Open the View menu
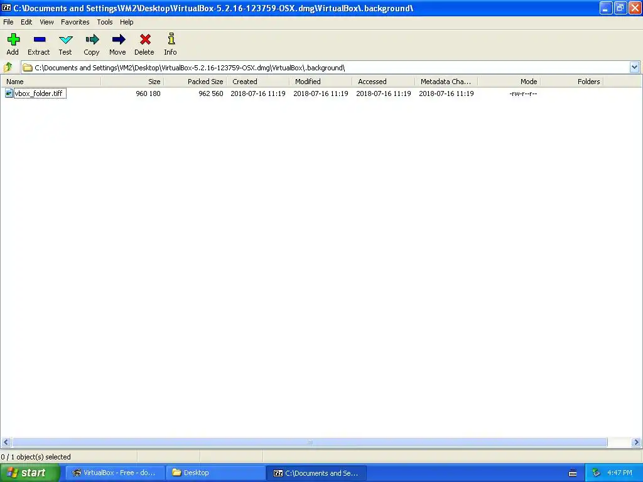The height and width of the screenshot is (482, 643). tap(46, 22)
